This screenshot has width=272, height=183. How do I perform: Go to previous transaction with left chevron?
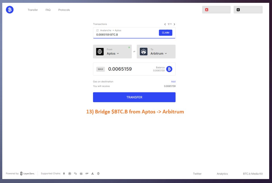click(x=165, y=24)
